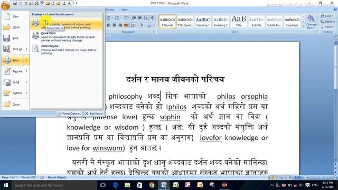Click the Bullets list icon
This screenshot has height=190, width=338.
click(x=109, y=18)
